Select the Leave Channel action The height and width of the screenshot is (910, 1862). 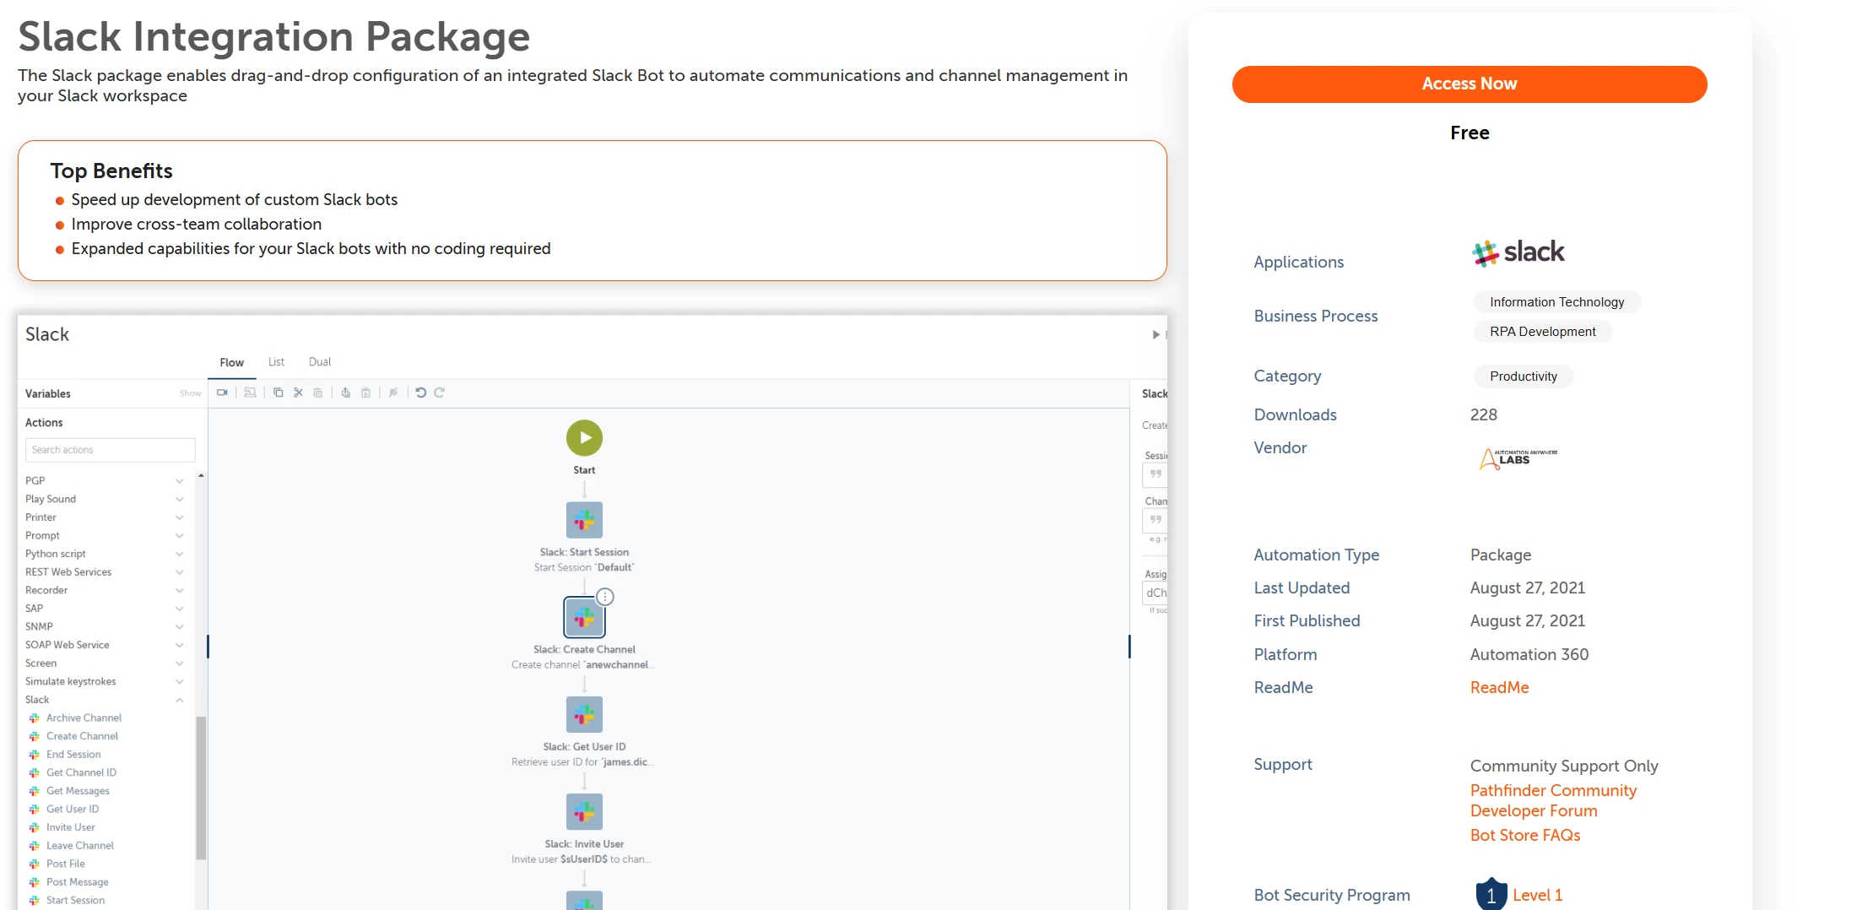point(80,846)
